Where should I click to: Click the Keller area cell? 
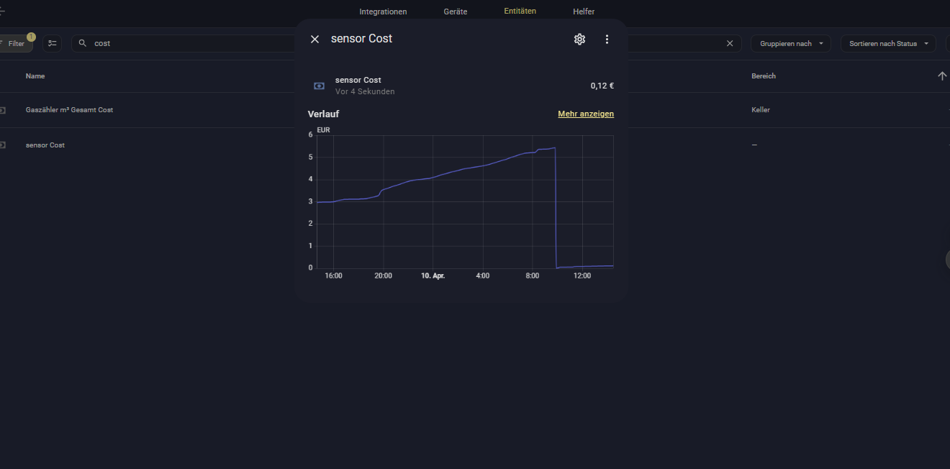click(x=760, y=110)
